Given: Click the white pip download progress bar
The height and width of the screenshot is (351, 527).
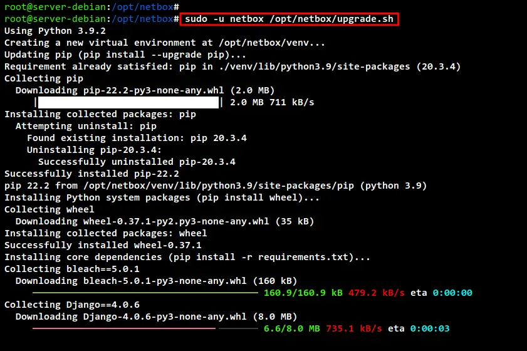Looking at the screenshot, I should click(128, 102).
